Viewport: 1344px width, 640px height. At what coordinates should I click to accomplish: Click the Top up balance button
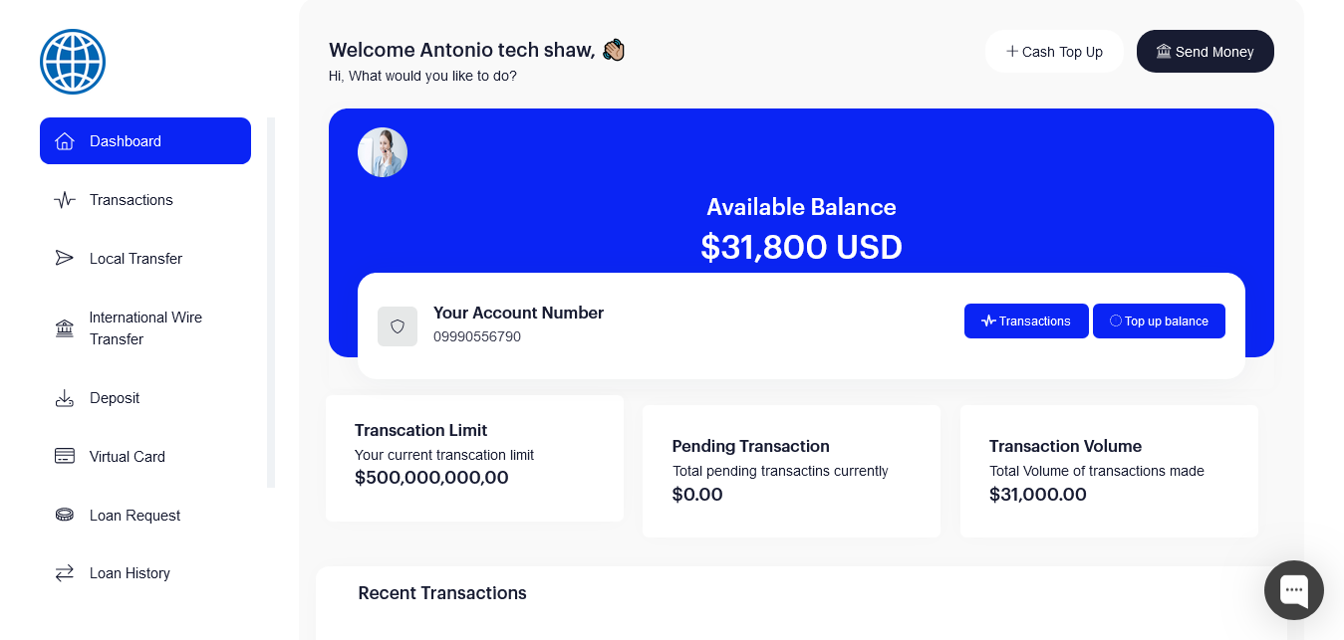1159,321
